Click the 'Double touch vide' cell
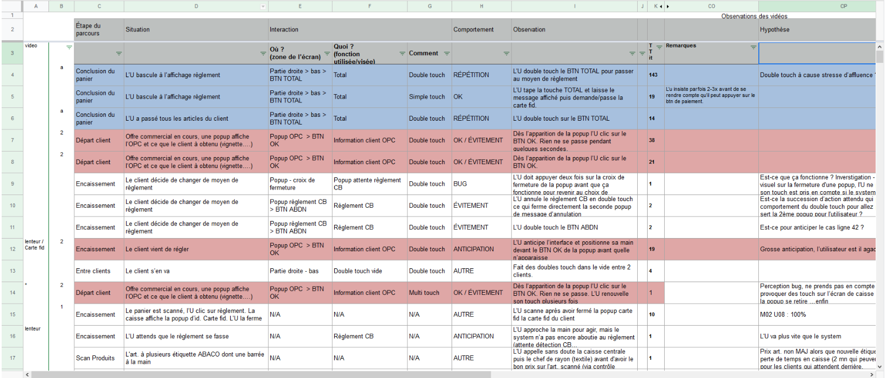The width and height of the screenshot is (885, 378). (370, 271)
